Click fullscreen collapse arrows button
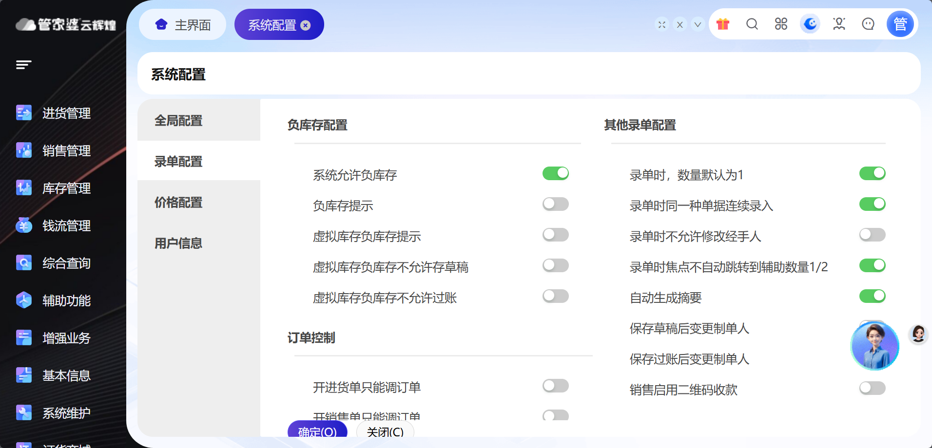This screenshot has height=448, width=932. [x=661, y=24]
